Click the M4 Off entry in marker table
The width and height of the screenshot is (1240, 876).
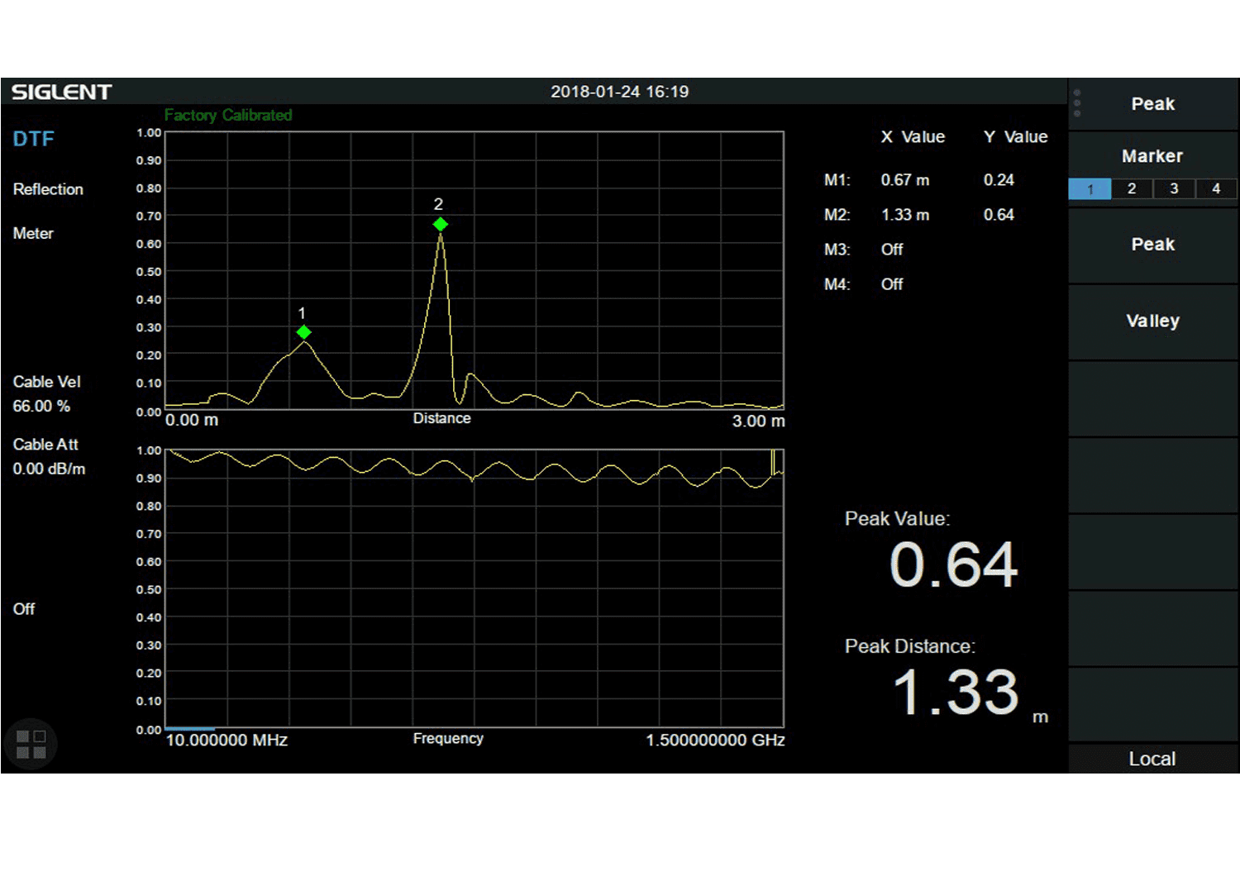coord(892,284)
